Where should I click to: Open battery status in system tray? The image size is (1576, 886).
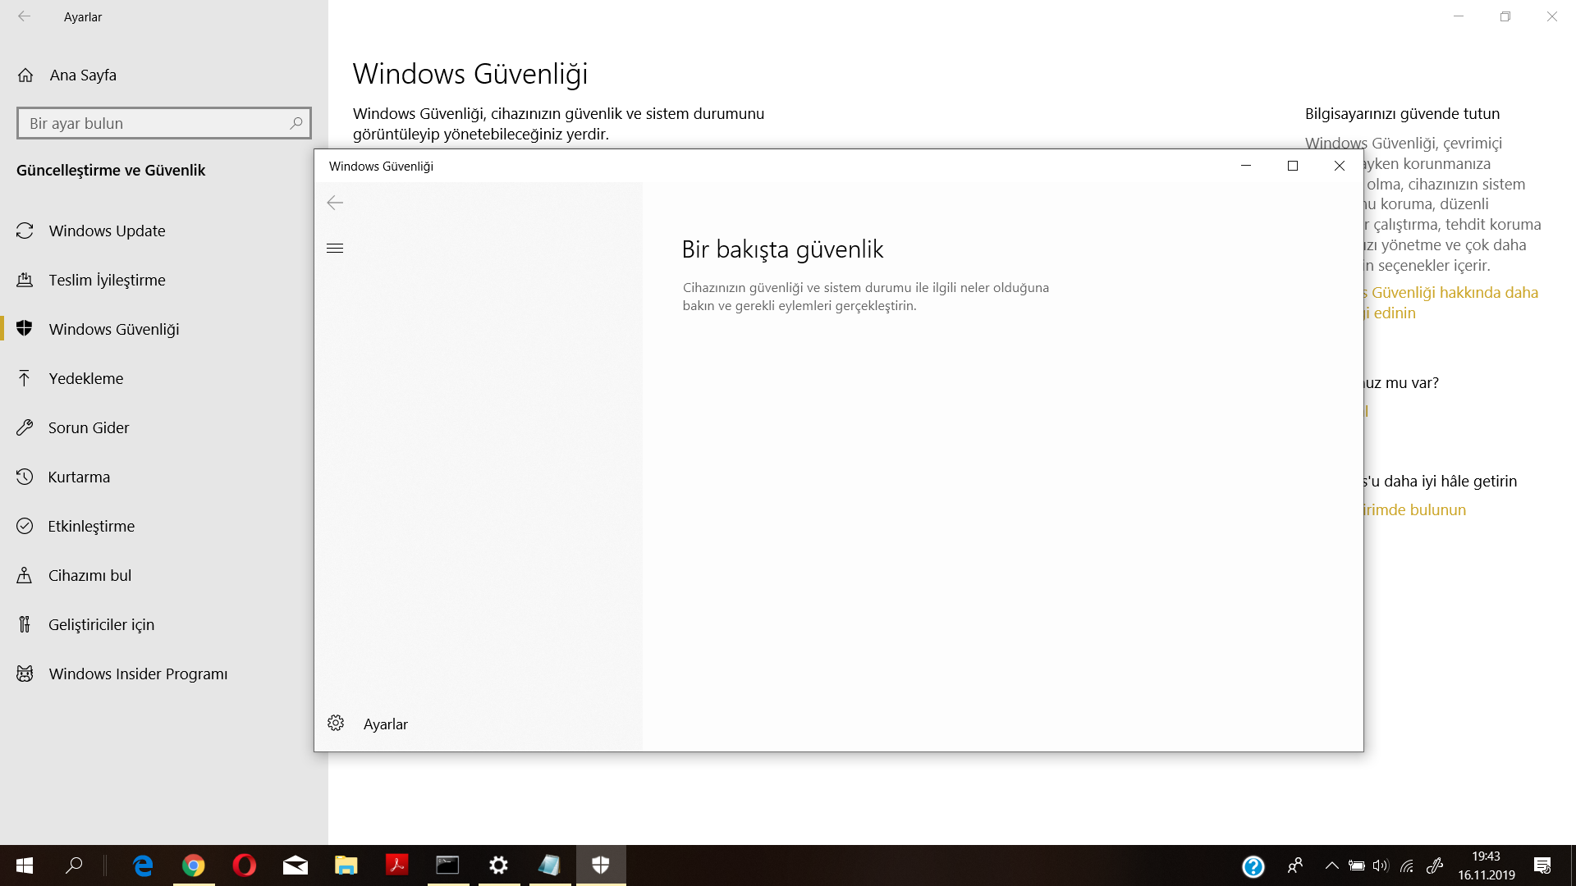pos(1357,865)
